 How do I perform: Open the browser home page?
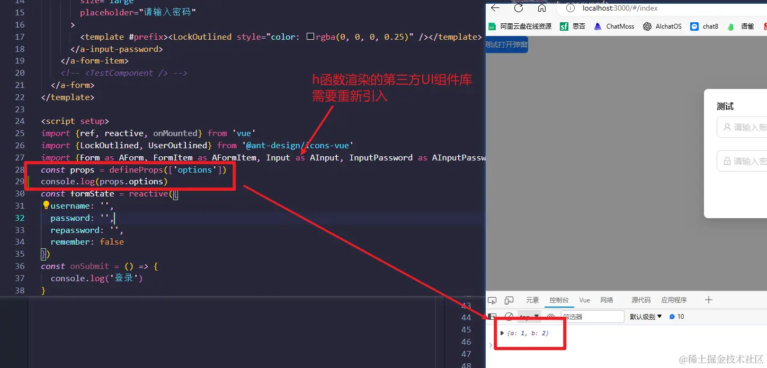click(541, 8)
